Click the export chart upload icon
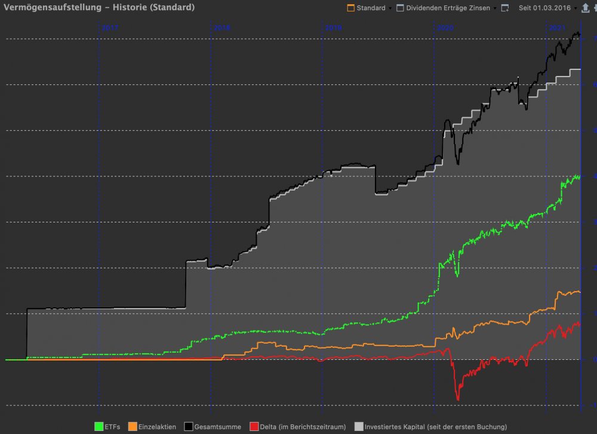597x434 pixels. pos(586,8)
